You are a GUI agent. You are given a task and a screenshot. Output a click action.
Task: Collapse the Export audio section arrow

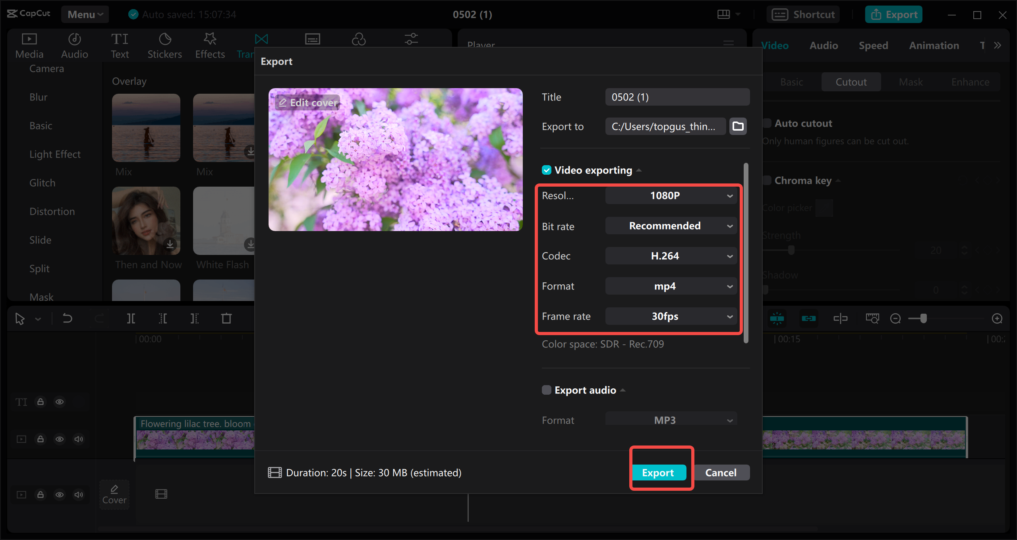[623, 390]
